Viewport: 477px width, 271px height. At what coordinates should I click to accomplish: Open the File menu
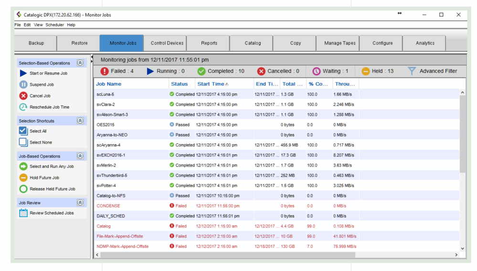18,25
